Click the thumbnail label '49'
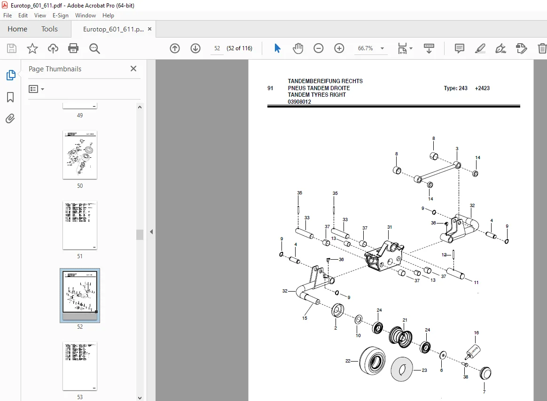 [x=80, y=116]
